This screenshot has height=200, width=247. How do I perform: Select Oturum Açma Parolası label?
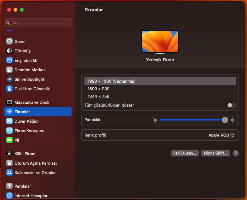coord(36,163)
